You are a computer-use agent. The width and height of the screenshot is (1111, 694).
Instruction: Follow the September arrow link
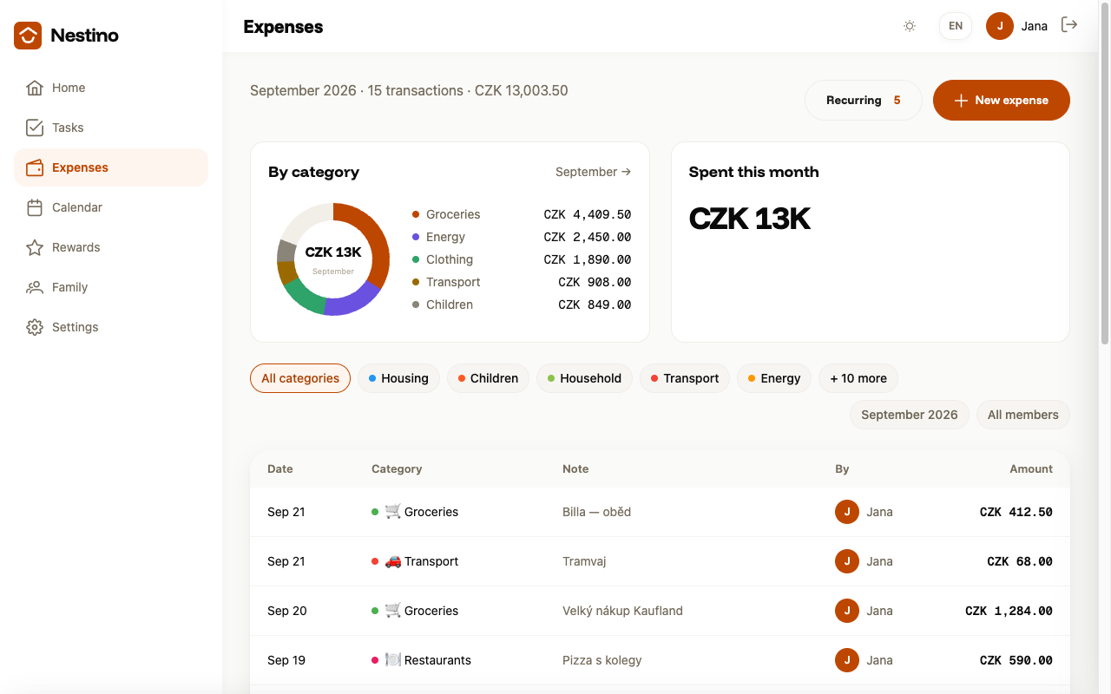tap(594, 172)
